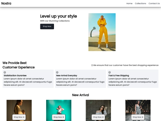
Task: Click the hero image of woman in yellow
Action: (x=102, y=32)
